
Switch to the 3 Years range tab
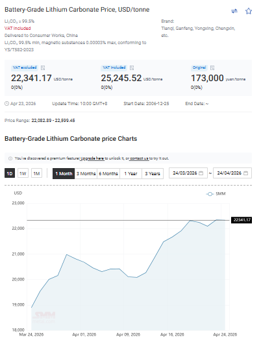click(x=153, y=174)
